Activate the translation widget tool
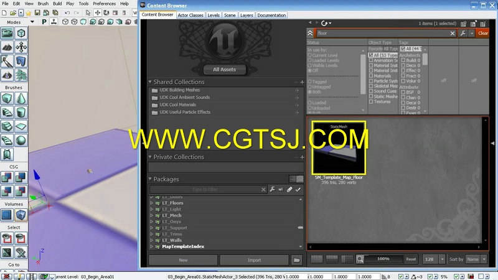This screenshot has width=498, height=280. pos(98,12)
